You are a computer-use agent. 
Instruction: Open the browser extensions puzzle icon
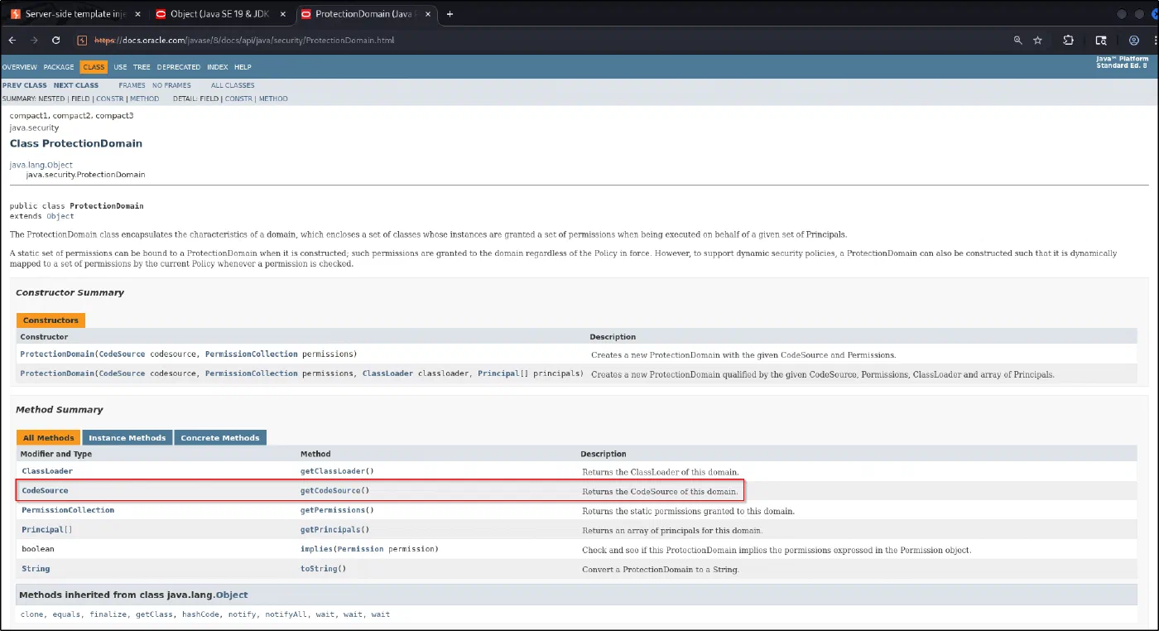tap(1069, 40)
